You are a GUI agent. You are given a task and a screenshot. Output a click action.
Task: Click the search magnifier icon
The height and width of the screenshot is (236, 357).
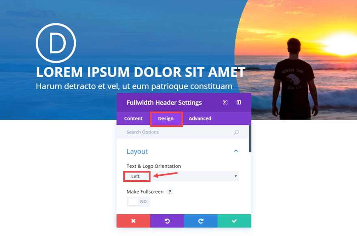(x=237, y=132)
